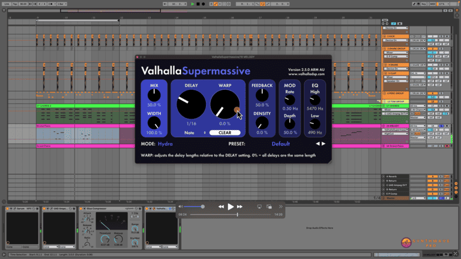The image size is (461, 259).
Task: Solo the 18 MELODY track
Action: 441,126
